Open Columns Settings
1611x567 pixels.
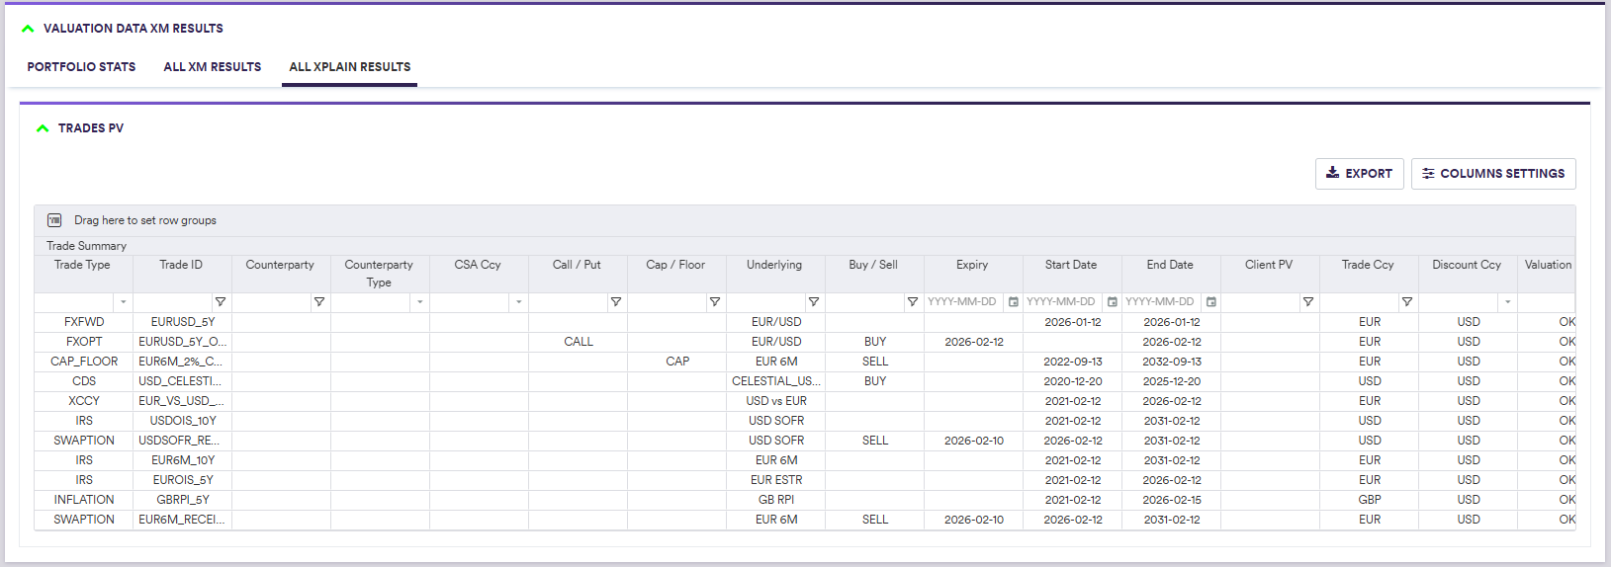(1493, 174)
